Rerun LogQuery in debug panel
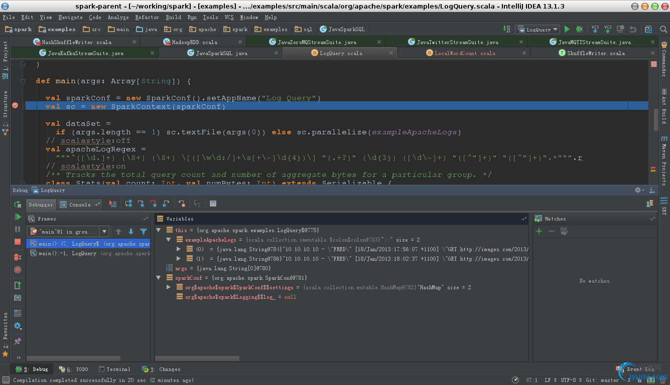 (18, 204)
